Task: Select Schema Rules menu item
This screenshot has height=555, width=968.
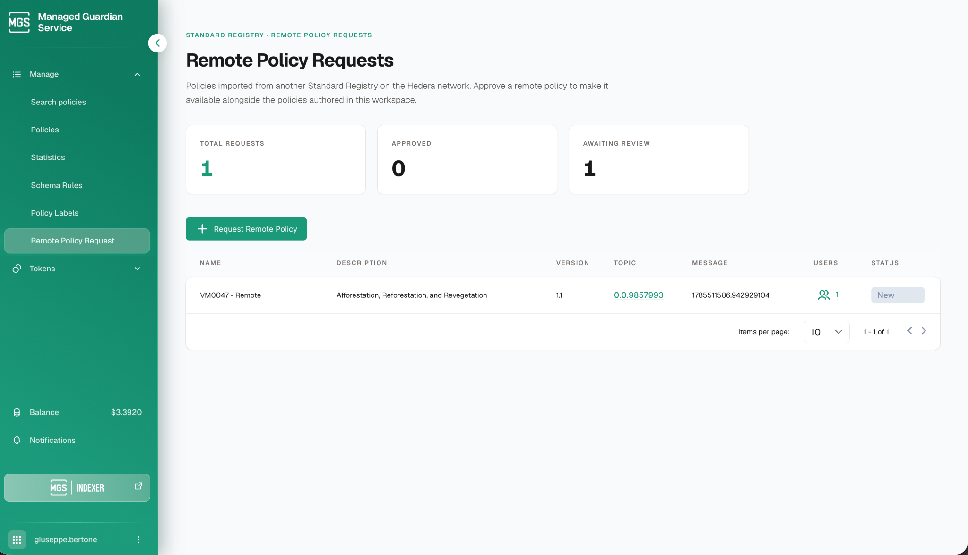Action: click(57, 185)
